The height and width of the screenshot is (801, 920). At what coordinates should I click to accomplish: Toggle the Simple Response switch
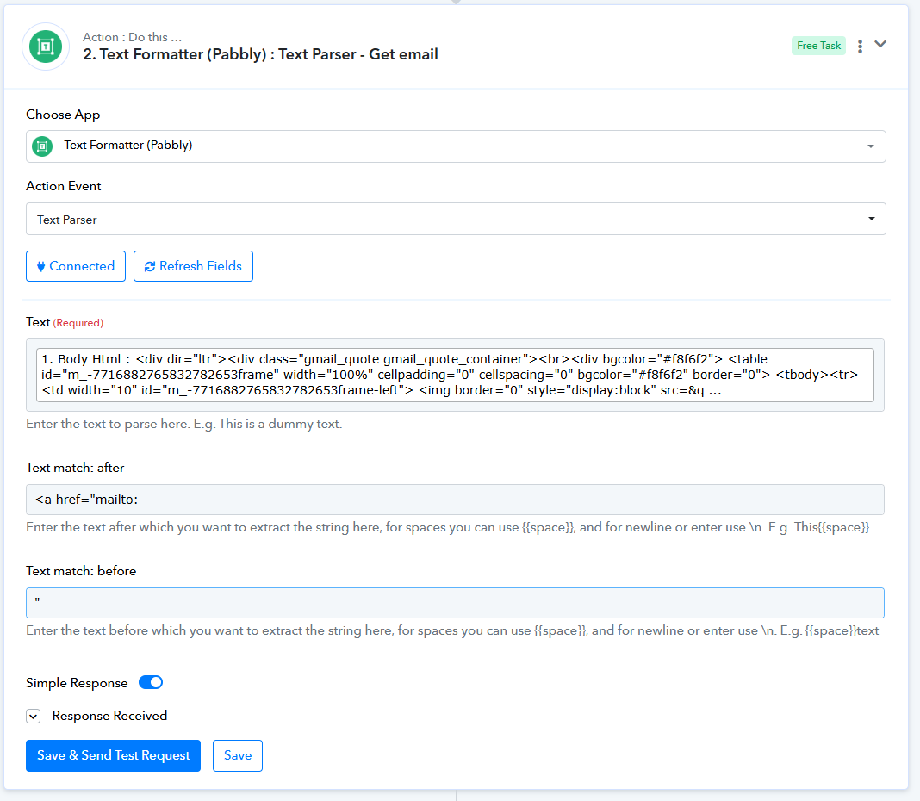[151, 682]
